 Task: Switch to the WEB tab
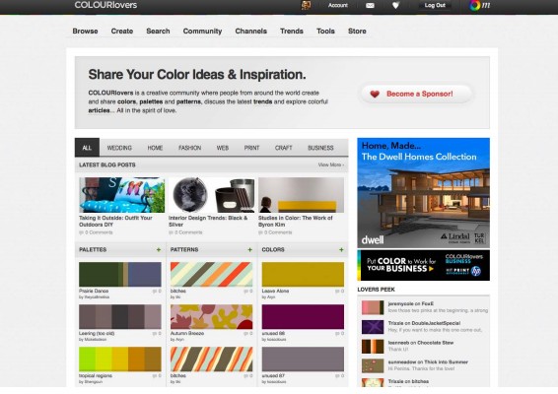(223, 148)
